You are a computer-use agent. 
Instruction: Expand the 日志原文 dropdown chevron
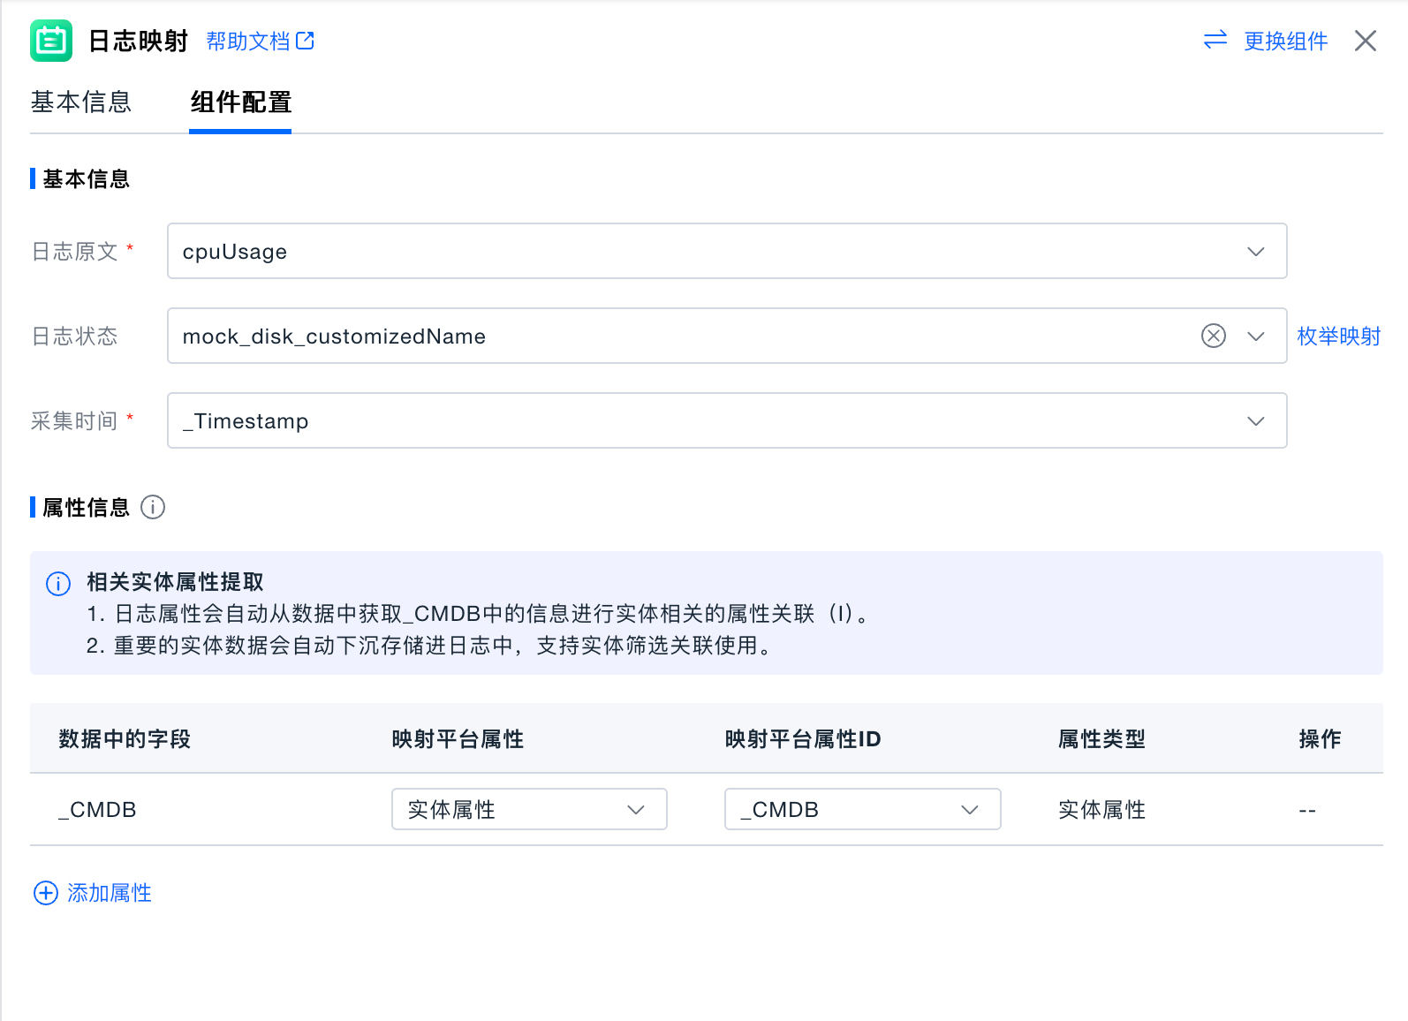(x=1255, y=252)
